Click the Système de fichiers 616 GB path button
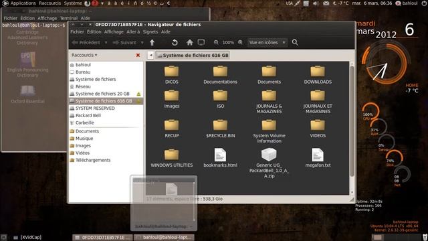428x241 pixels. click(193, 55)
